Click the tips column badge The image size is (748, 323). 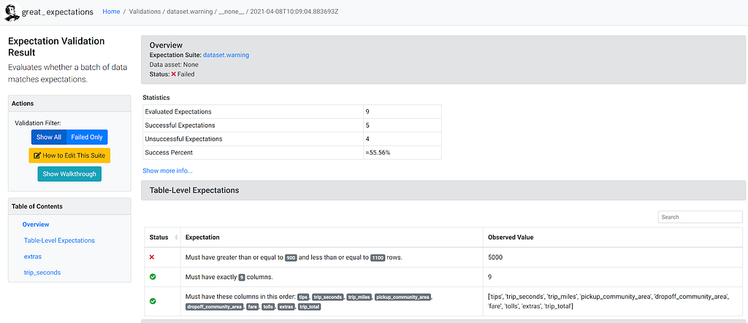303,297
